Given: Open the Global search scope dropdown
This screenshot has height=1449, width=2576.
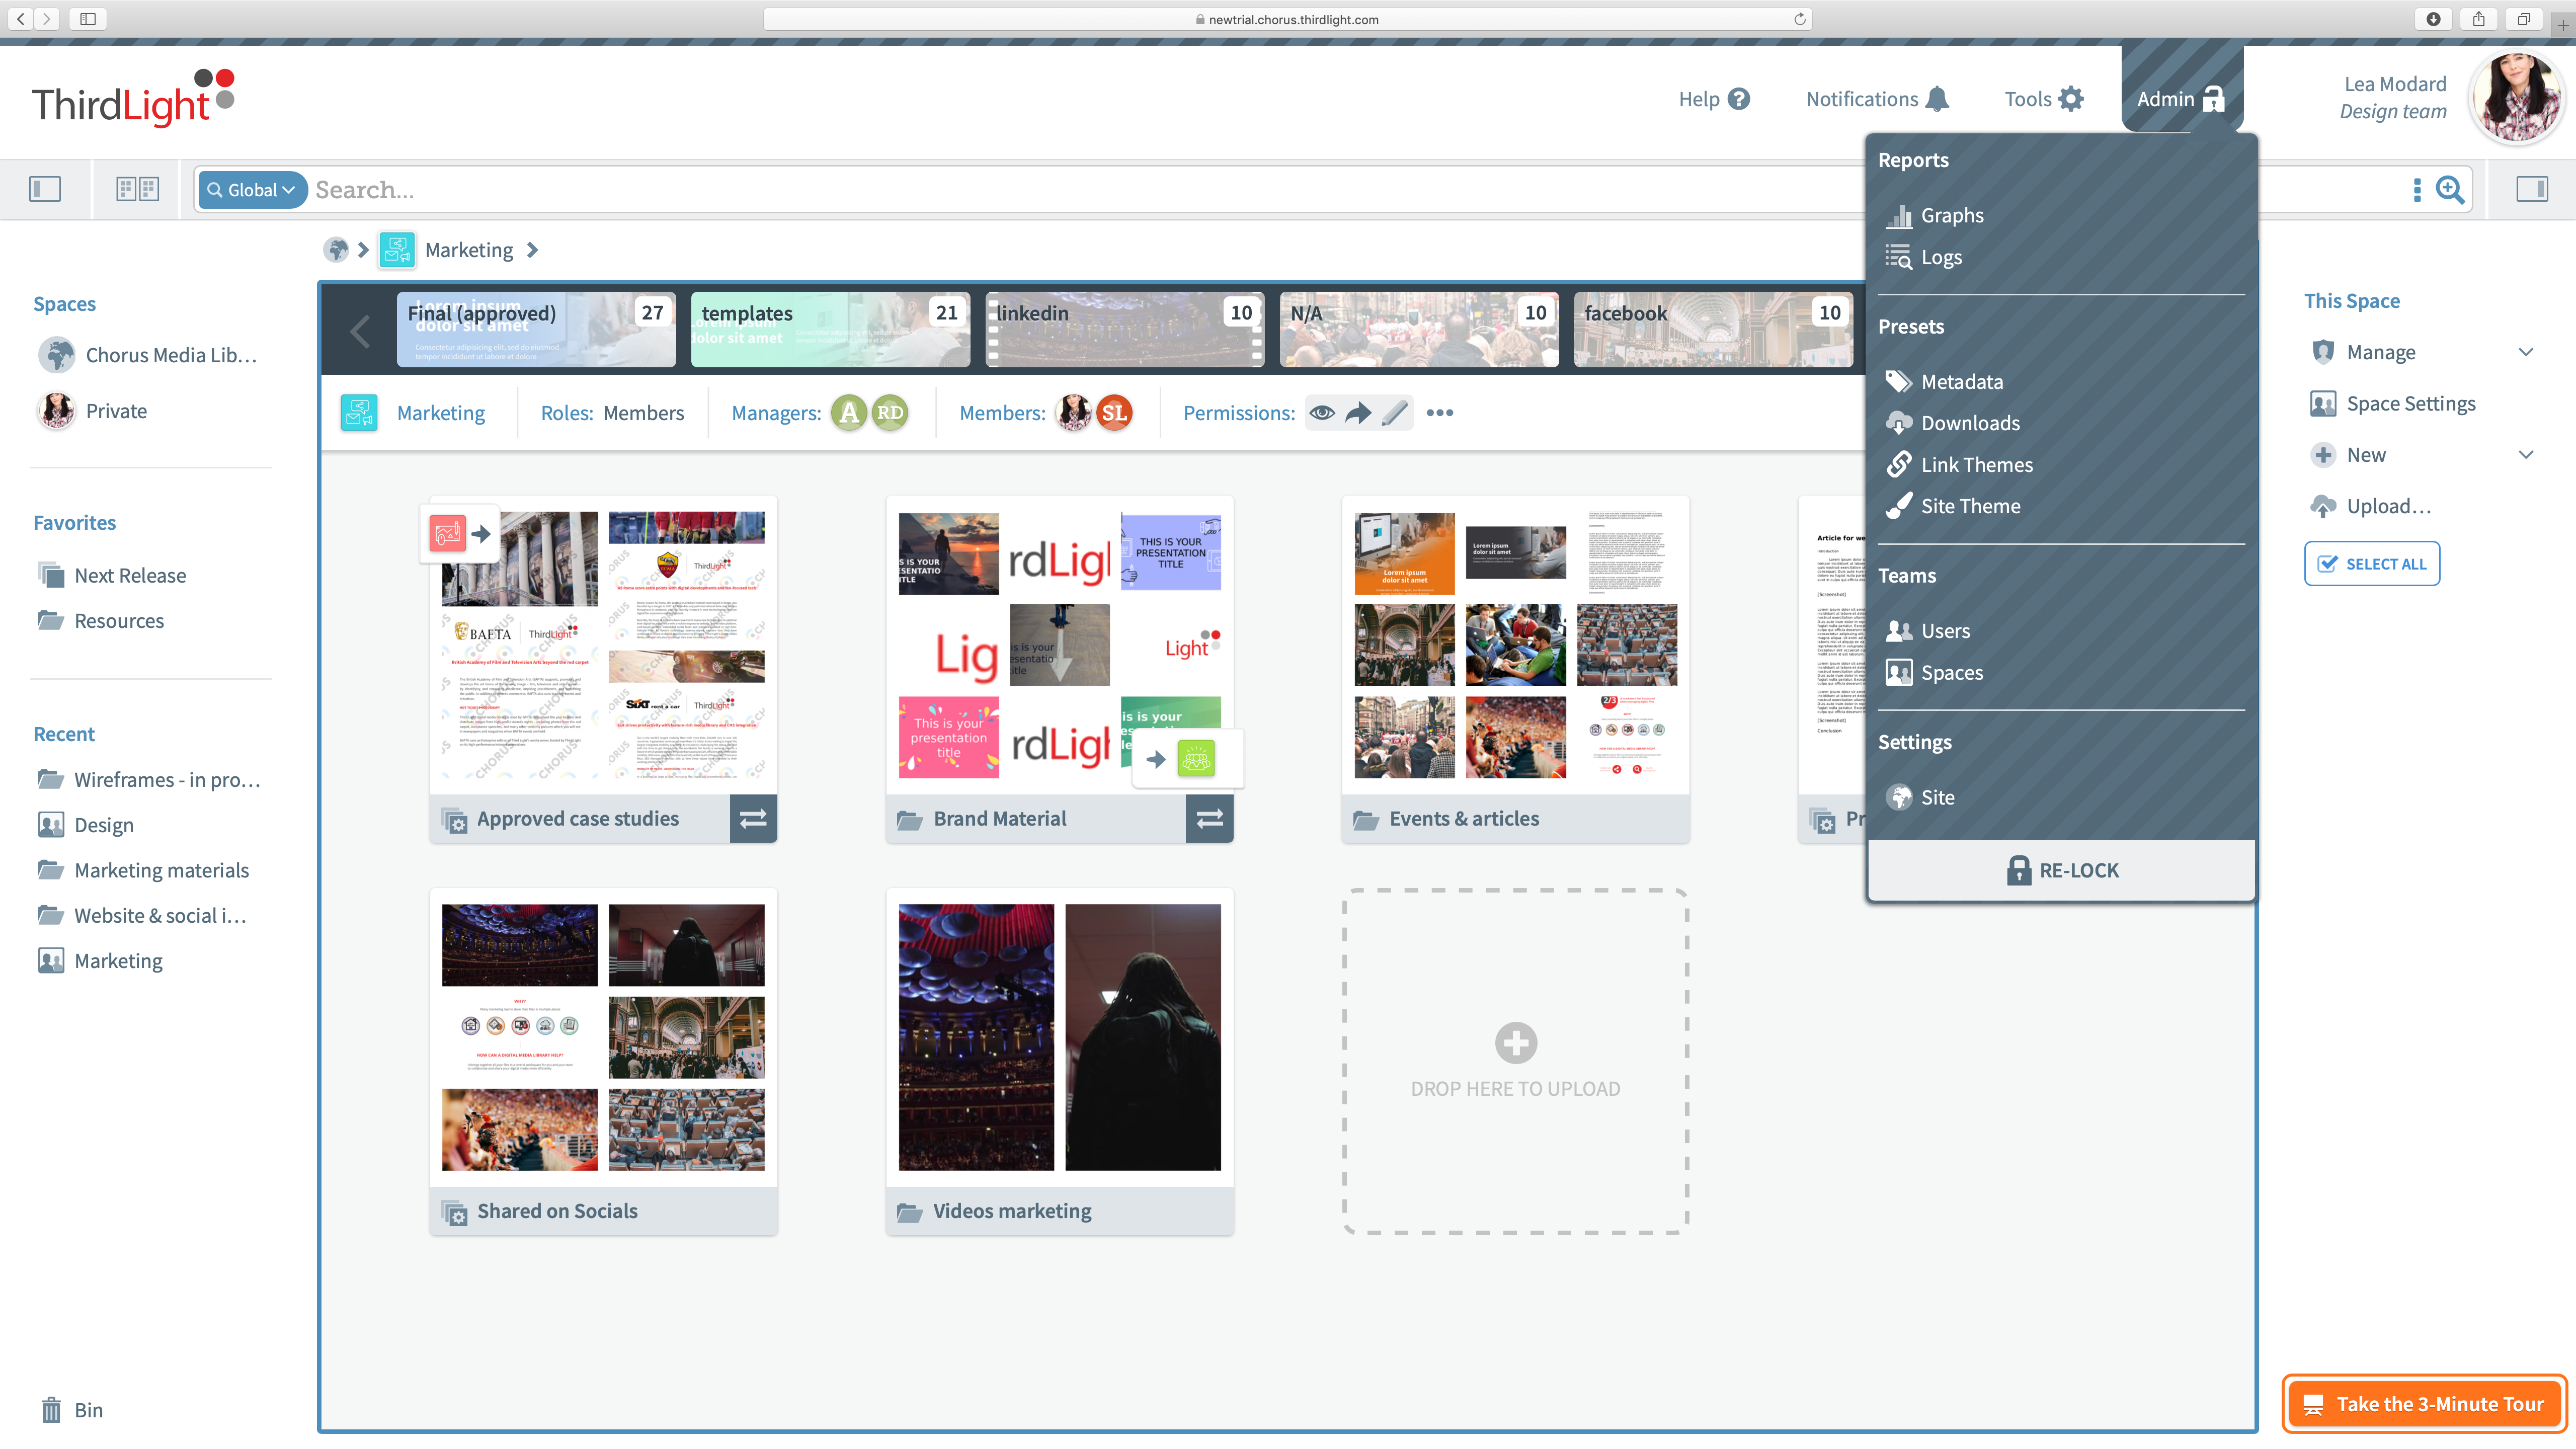Looking at the screenshot, I should tap(252, 190).
